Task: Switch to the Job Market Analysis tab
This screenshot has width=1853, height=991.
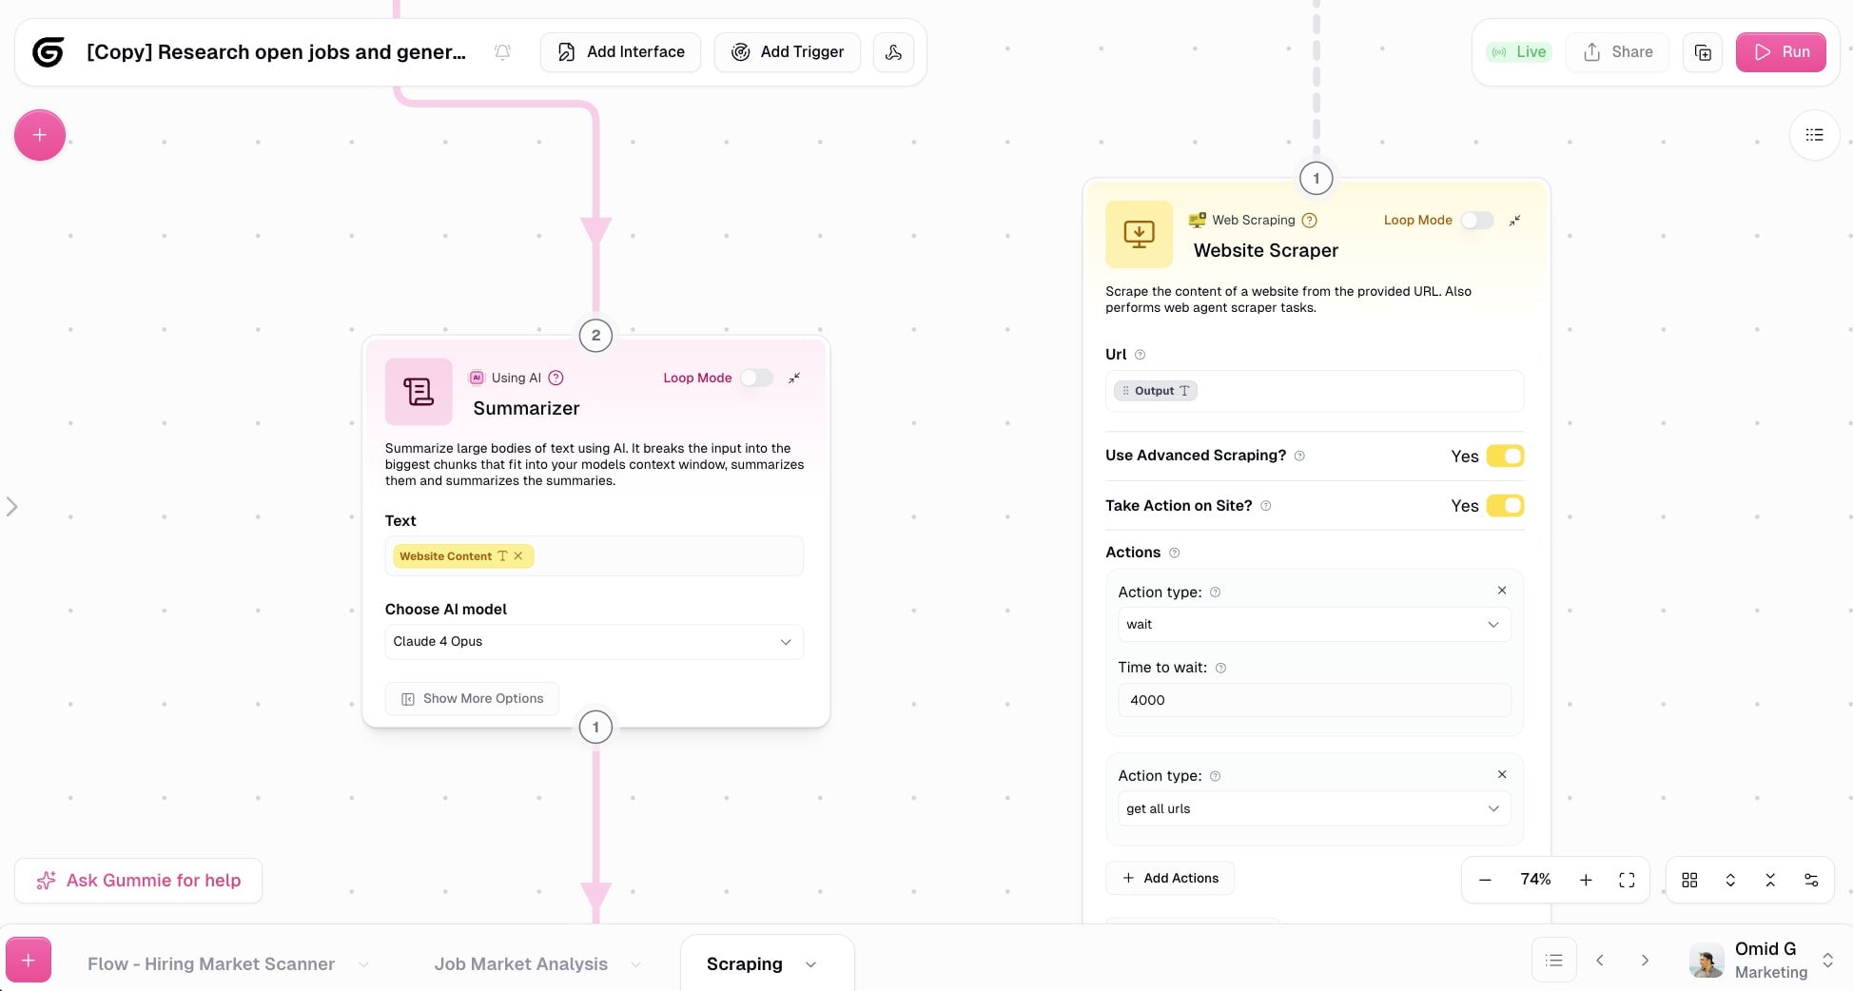Action: click(x=521, y=963)
